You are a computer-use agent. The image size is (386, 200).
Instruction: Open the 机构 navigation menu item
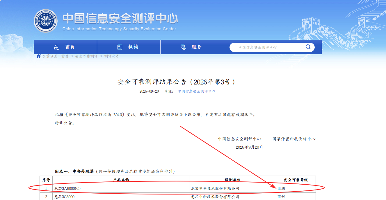coord(129,47)
